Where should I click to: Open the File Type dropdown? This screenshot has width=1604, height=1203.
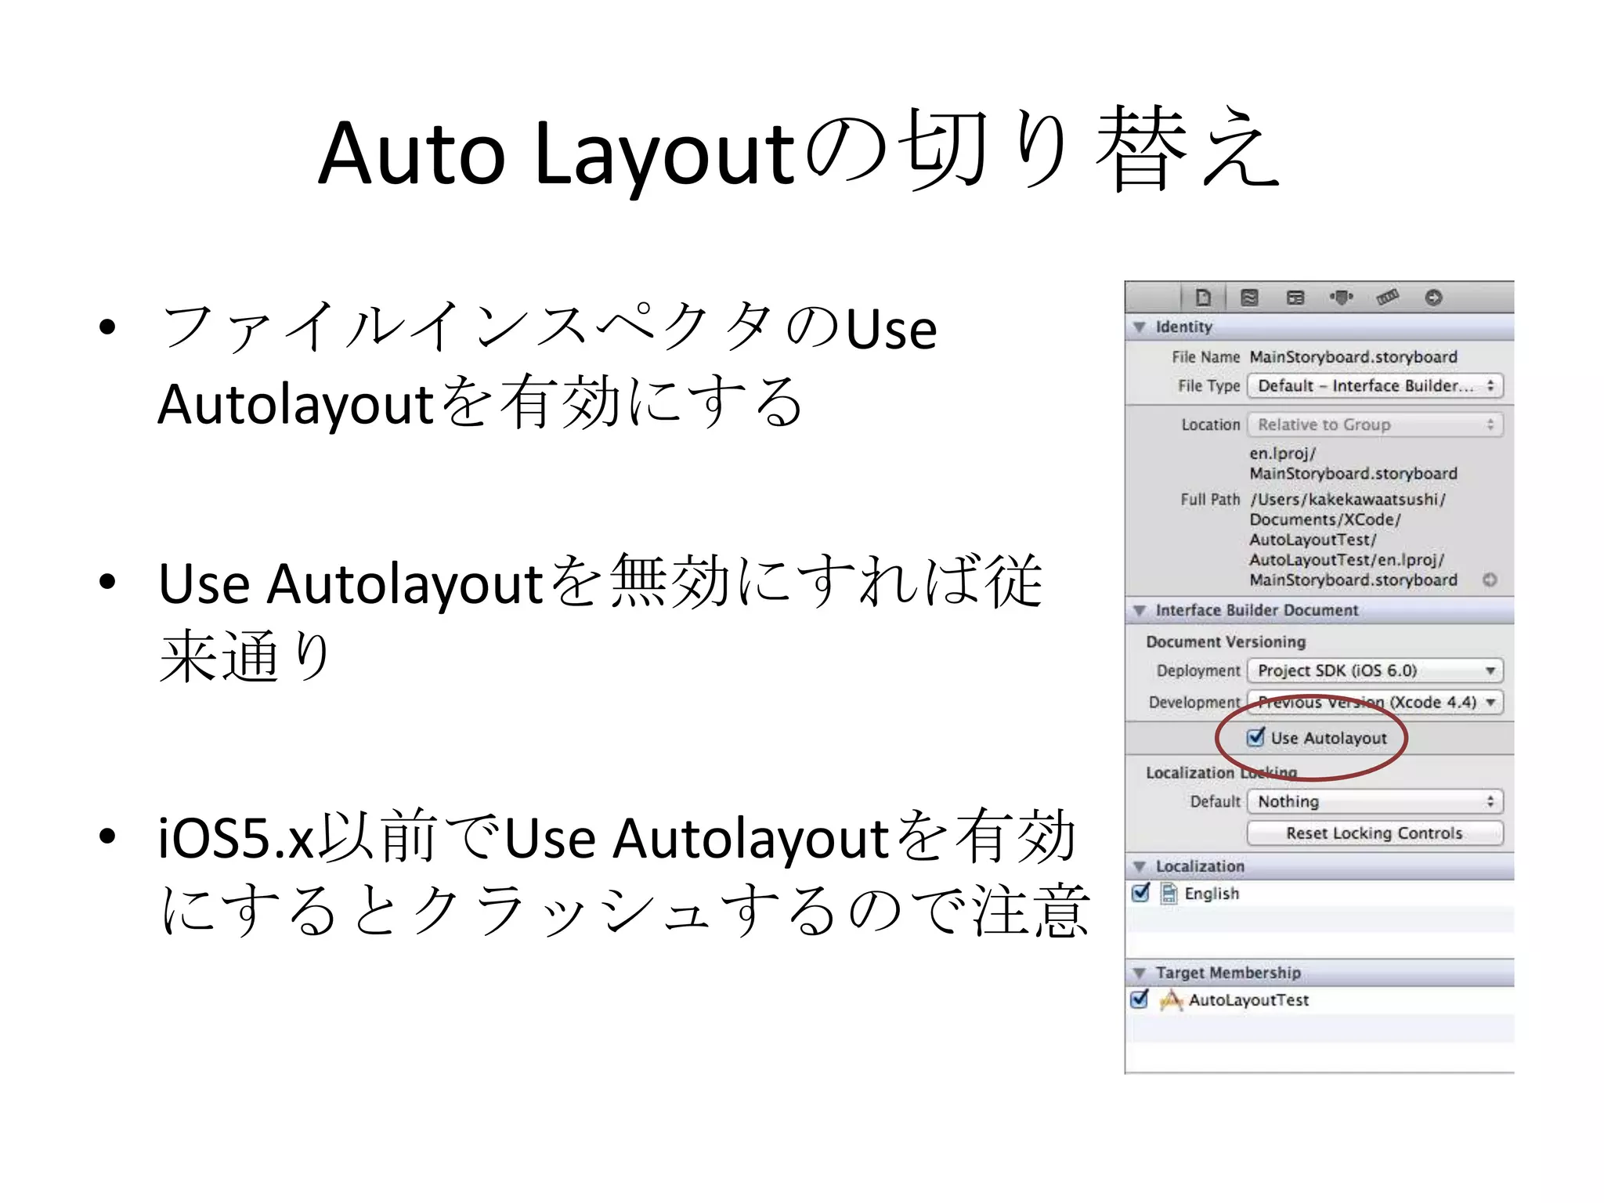pos(1375,385)
